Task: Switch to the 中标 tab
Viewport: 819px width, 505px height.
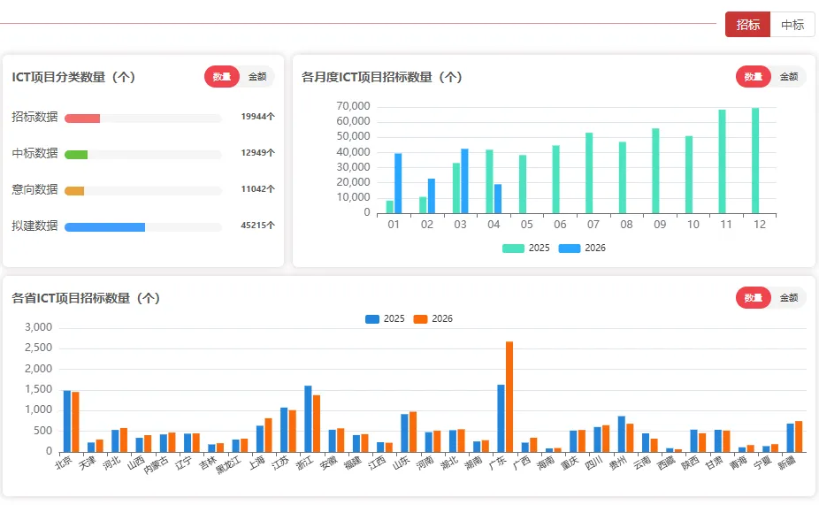Action: pos(792,25)
